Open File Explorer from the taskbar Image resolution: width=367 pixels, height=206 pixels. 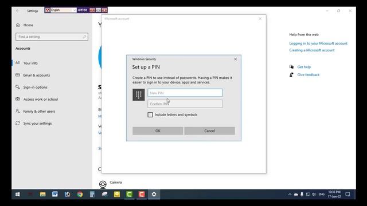coord(42,195)
